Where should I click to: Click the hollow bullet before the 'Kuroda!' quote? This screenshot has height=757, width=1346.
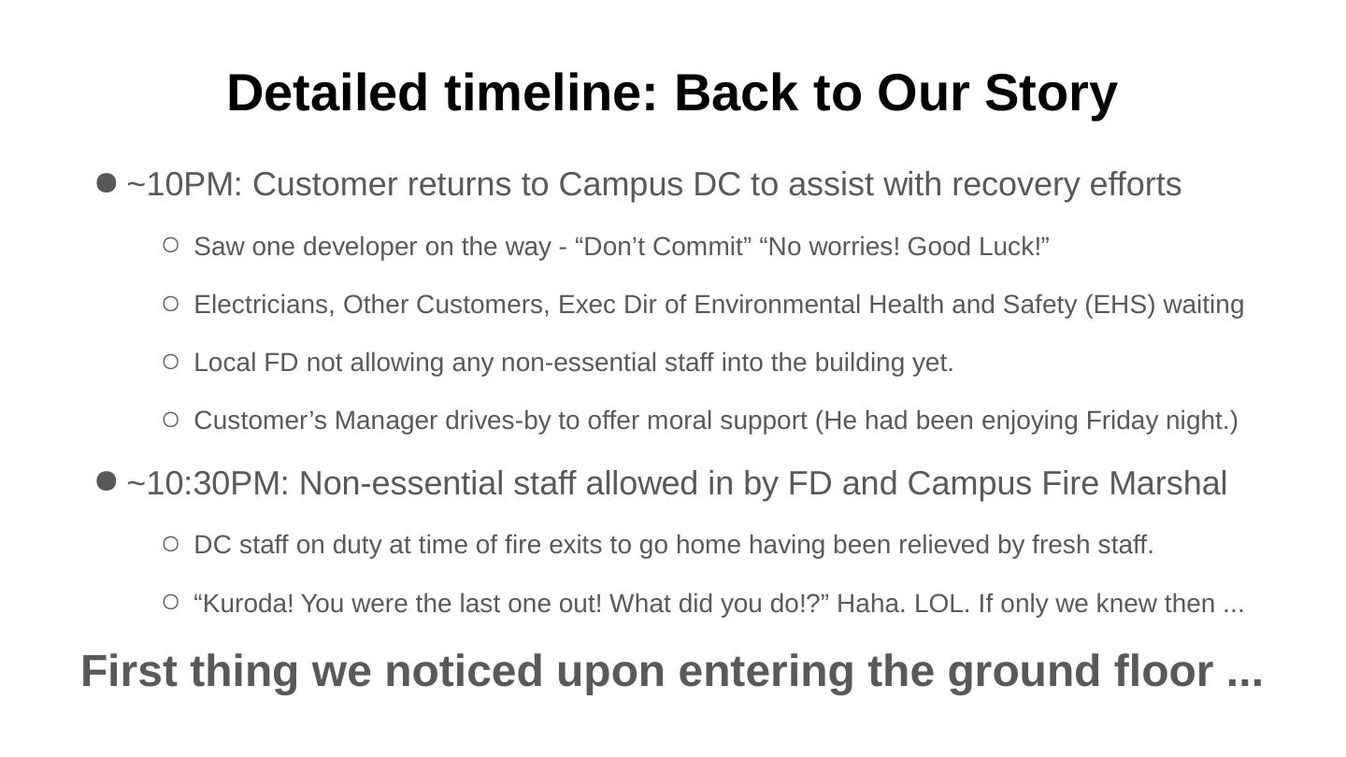[x=170, y=602]
